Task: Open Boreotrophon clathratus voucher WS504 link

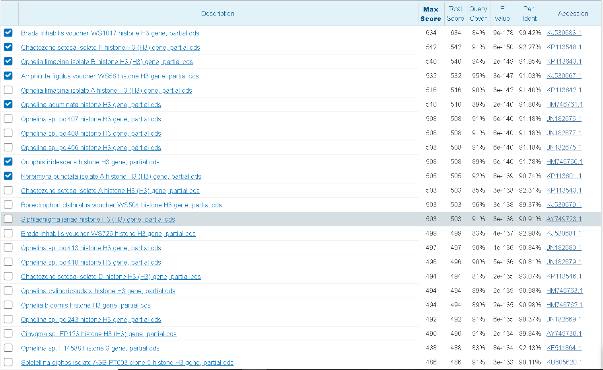Action: (121, 205)
